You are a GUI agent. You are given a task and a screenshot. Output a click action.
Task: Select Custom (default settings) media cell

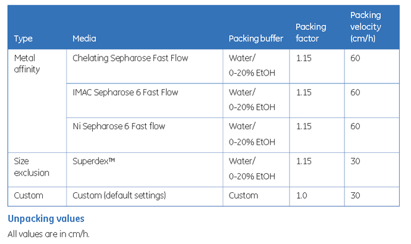(118, 195)
